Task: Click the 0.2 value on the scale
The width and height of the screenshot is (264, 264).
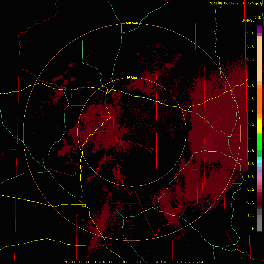Action: (x=251, y=189)
